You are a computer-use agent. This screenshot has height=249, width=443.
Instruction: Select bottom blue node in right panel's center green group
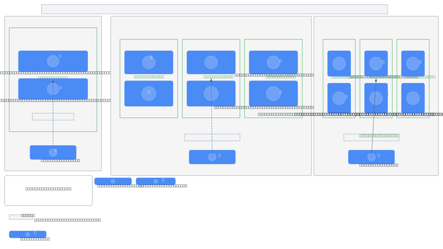coord(376,98)
